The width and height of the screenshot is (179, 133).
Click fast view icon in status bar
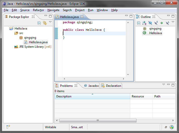[8, 127]
